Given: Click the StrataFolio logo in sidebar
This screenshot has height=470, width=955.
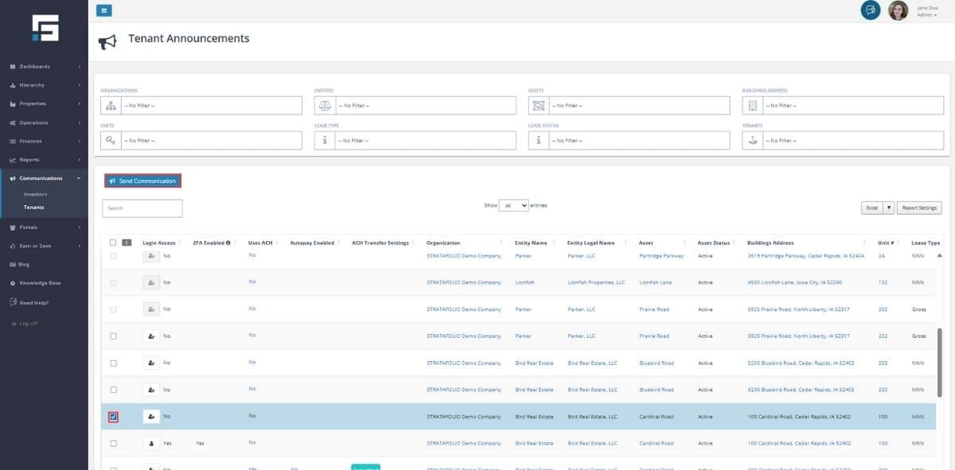Looking at the screenshot, I should point(45,28).
